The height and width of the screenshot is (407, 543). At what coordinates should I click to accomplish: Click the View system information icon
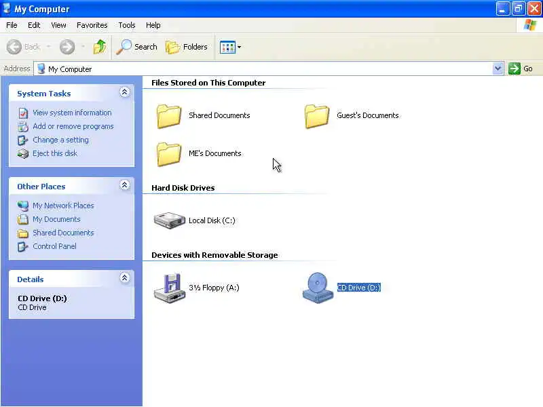(x=23, y=113)
